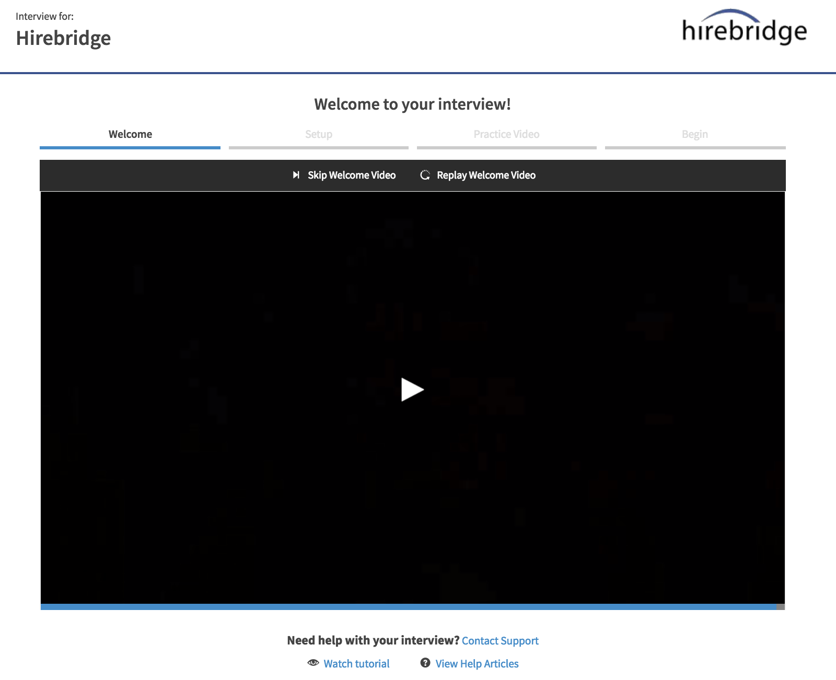
Task: Click the question mark icon beside View Help Articles
Action: pyautogui.click(x=425, y=663)
